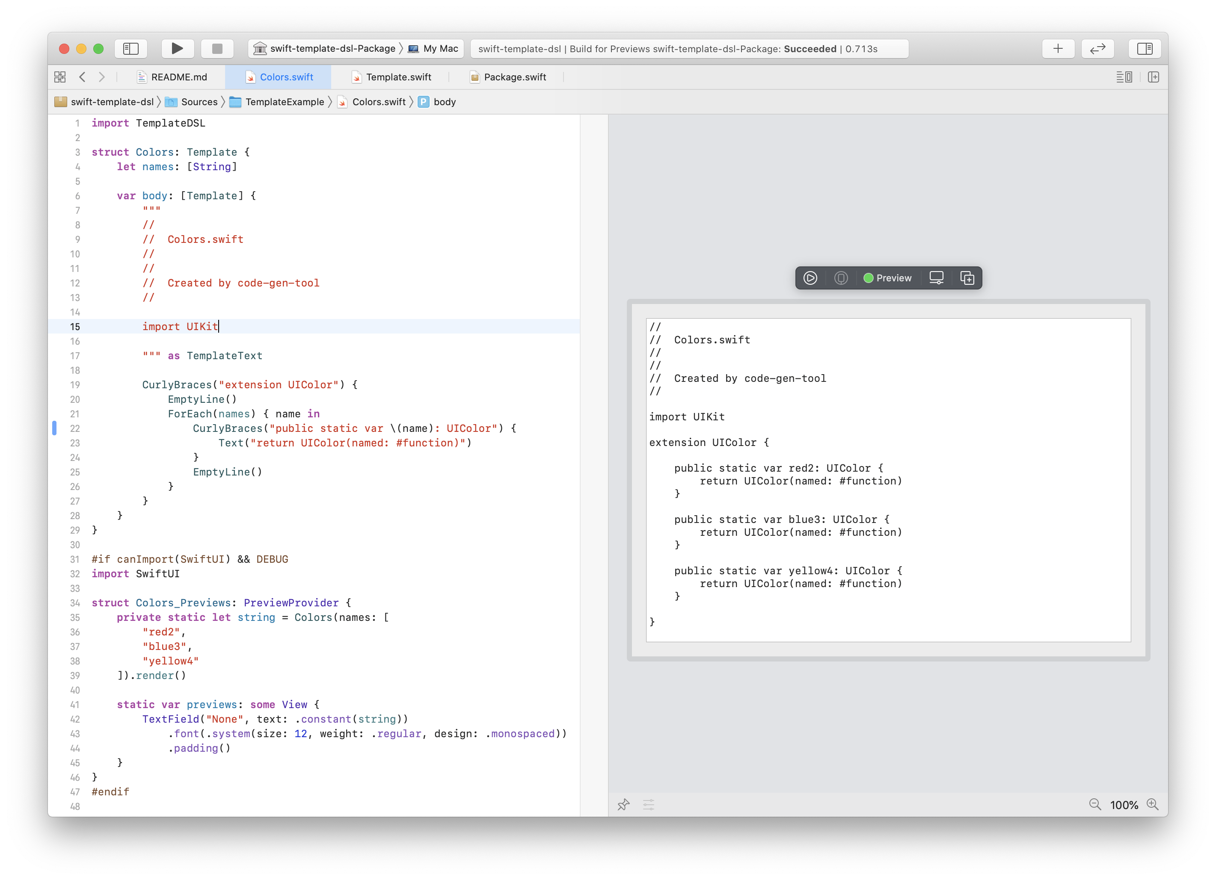This screenshot has width=1216, height=880.
Task: Go back in editor history
Action: [x=83, y=77]
